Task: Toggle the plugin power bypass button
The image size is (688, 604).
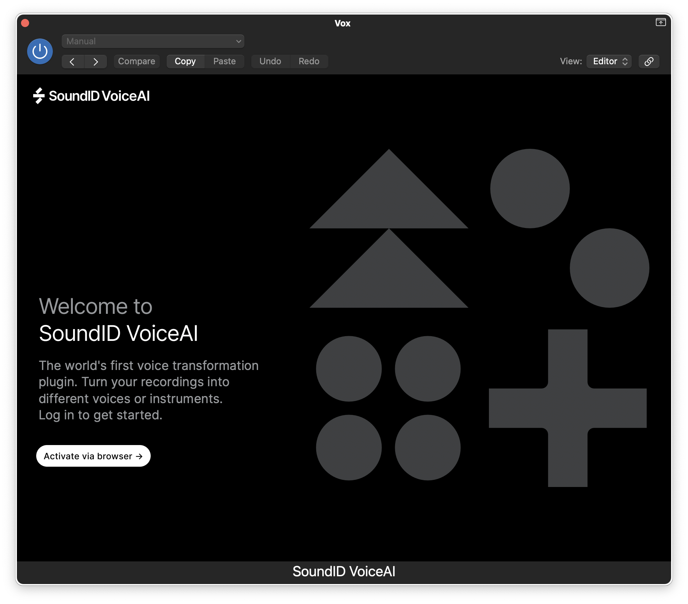Action: click(40, 51)
